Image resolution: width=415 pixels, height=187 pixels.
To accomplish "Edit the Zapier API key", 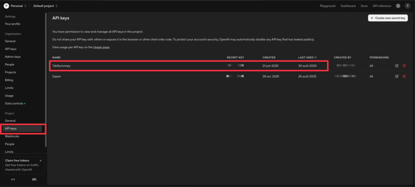I will point(397,76).
